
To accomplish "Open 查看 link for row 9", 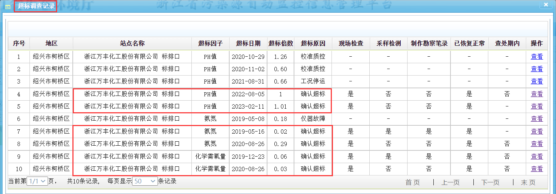I will click(537, 157).
